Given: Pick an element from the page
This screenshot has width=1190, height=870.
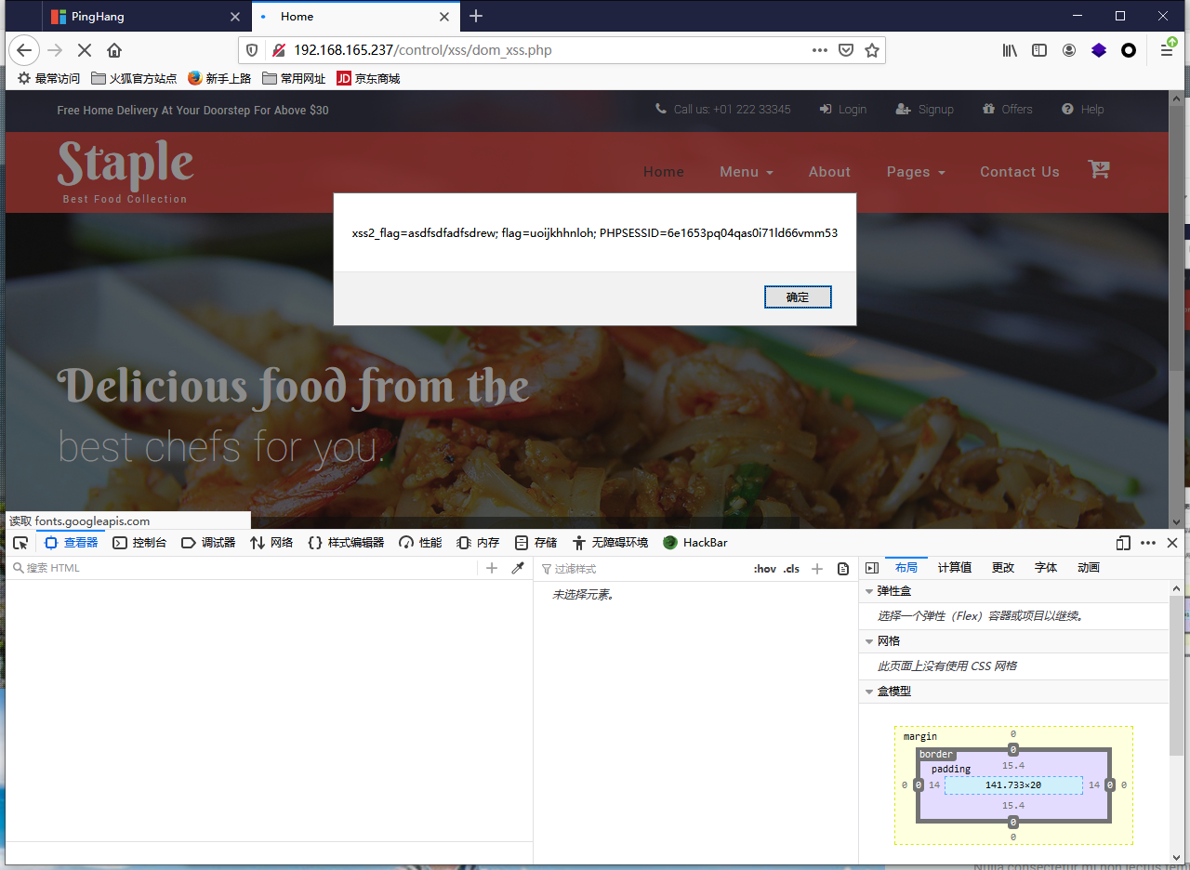Looking at the screenshot, I should (20, 543).
